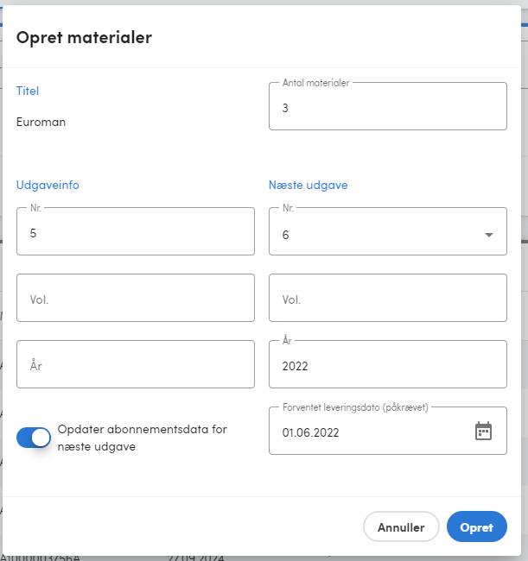Click the Udgaveinfo section heading
528x561 pixels.
(48, 185)
